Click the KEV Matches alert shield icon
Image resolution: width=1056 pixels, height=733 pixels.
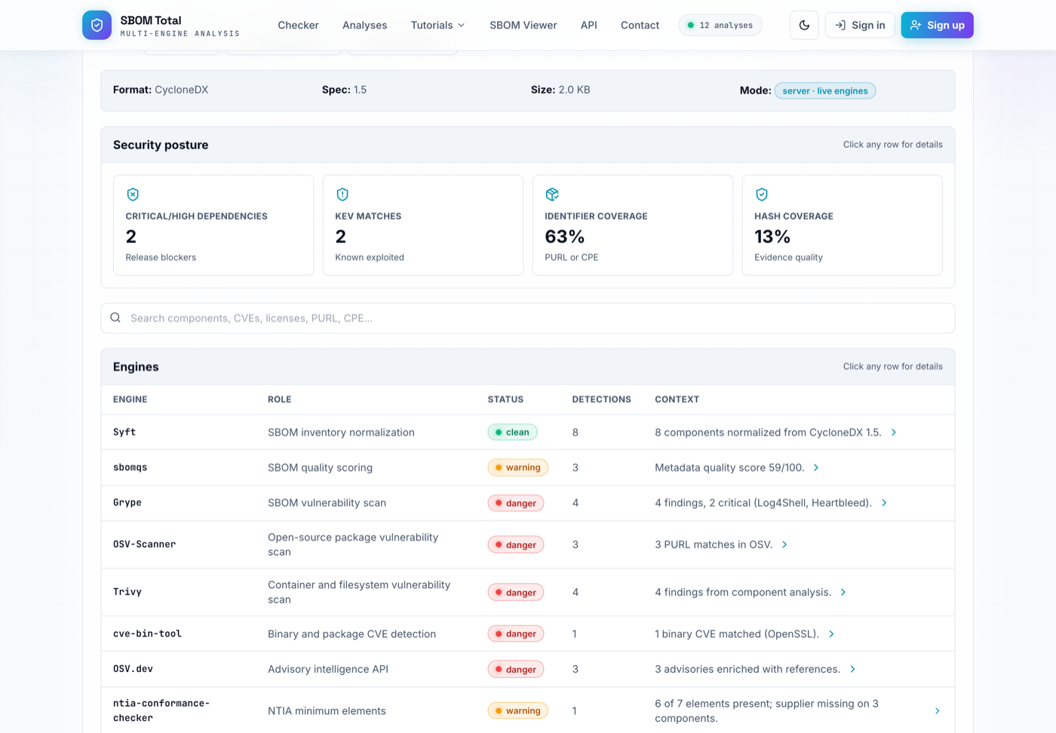[x=342, y=195]
